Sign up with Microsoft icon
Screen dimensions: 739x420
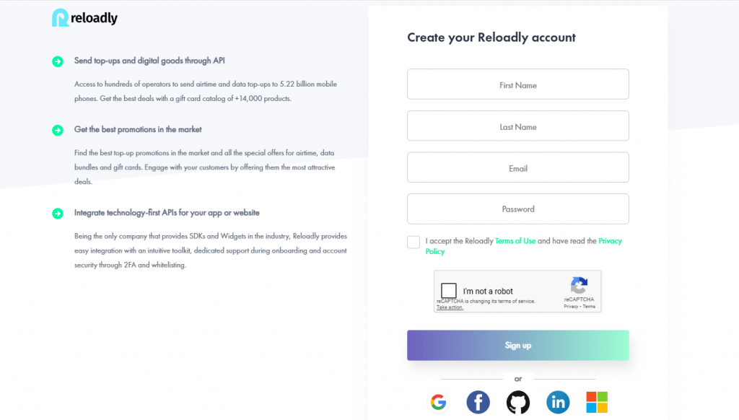597,402
